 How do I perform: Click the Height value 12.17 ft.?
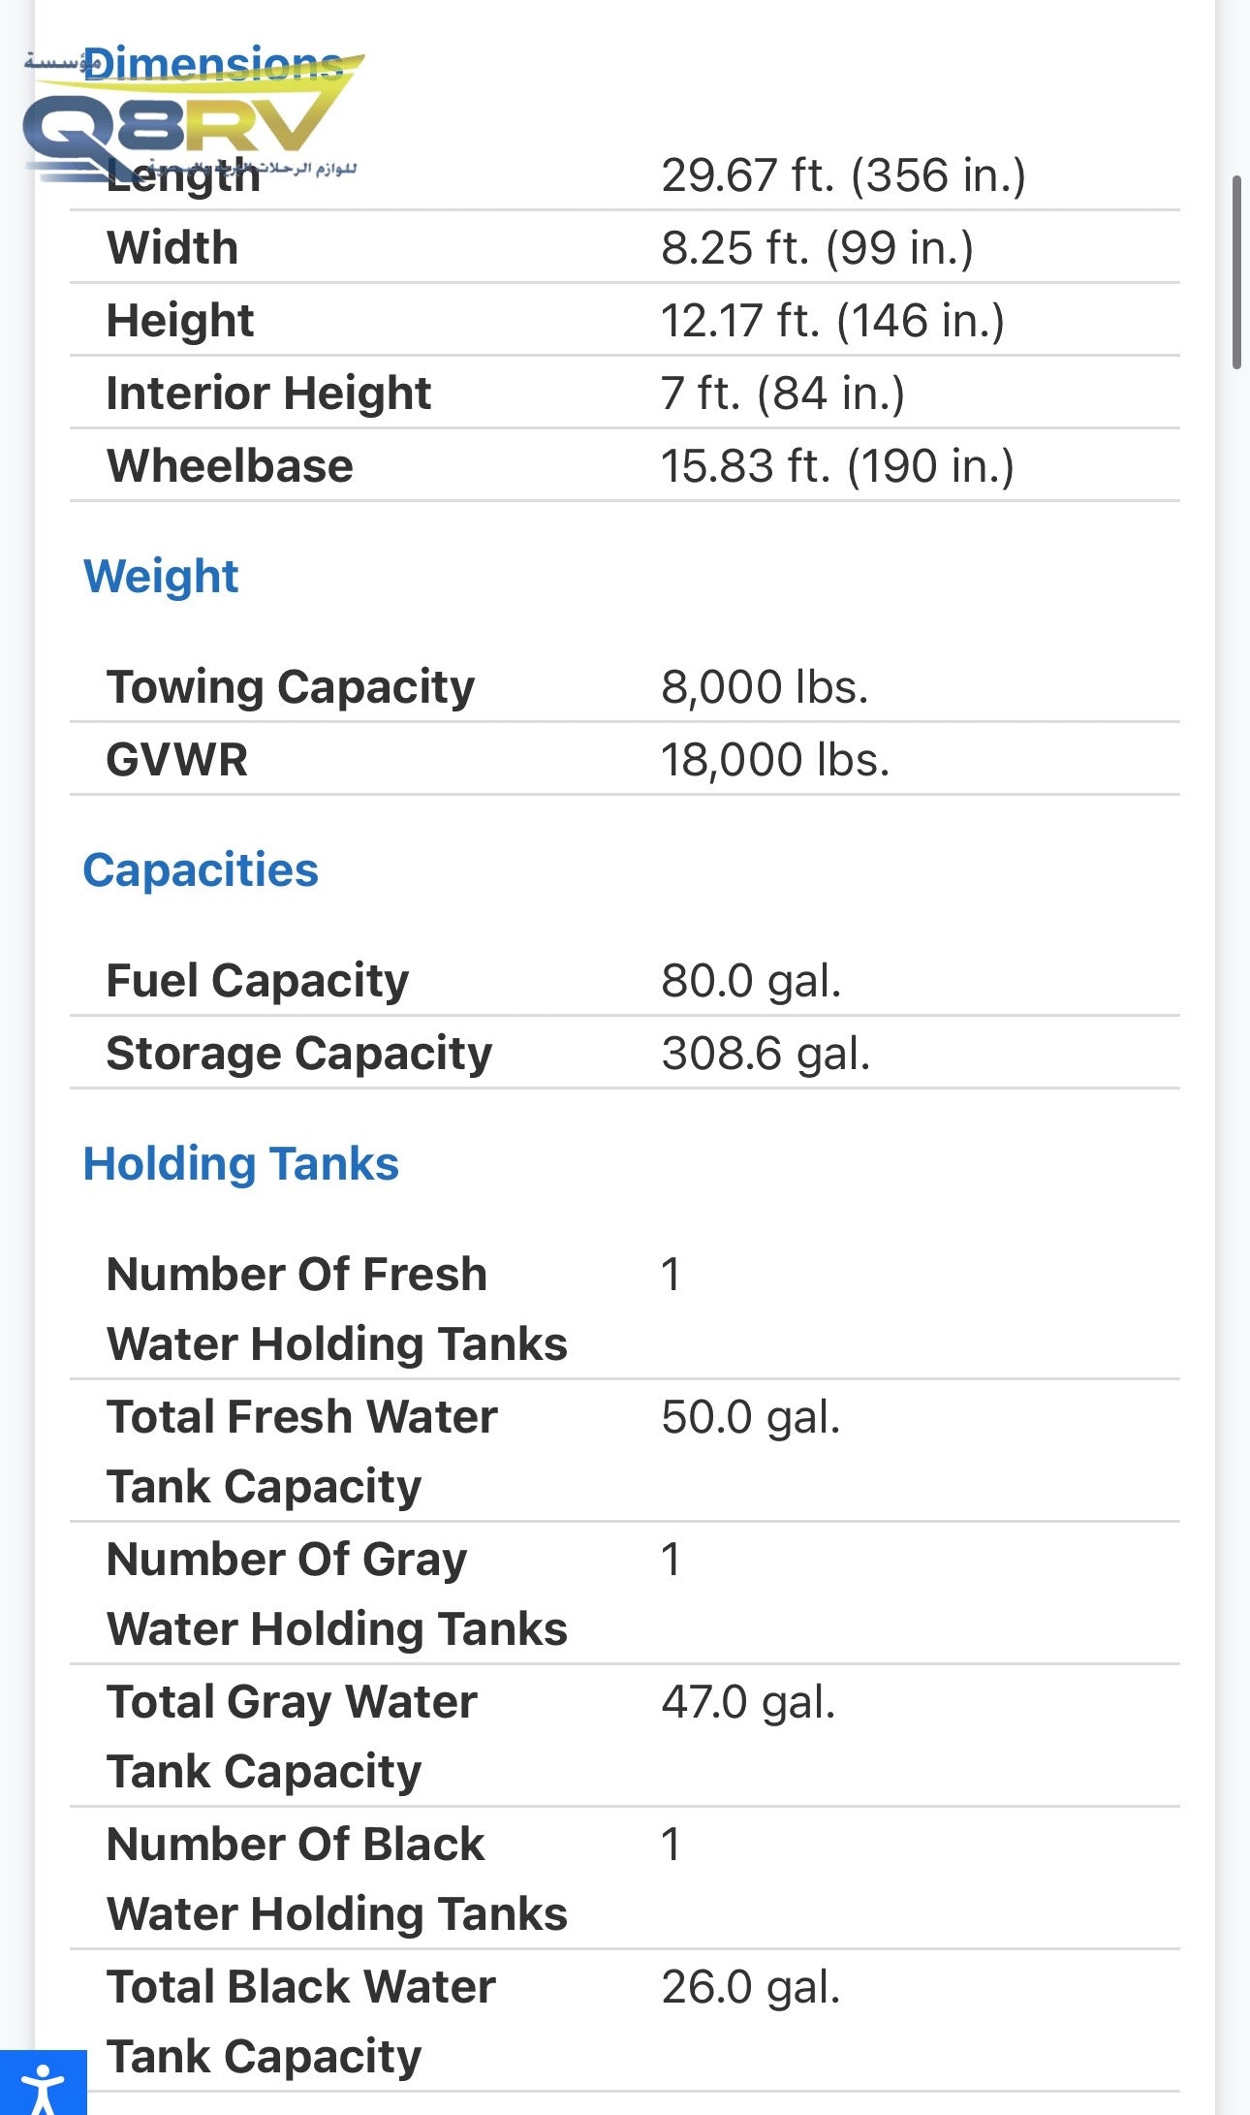pos(832,321)
